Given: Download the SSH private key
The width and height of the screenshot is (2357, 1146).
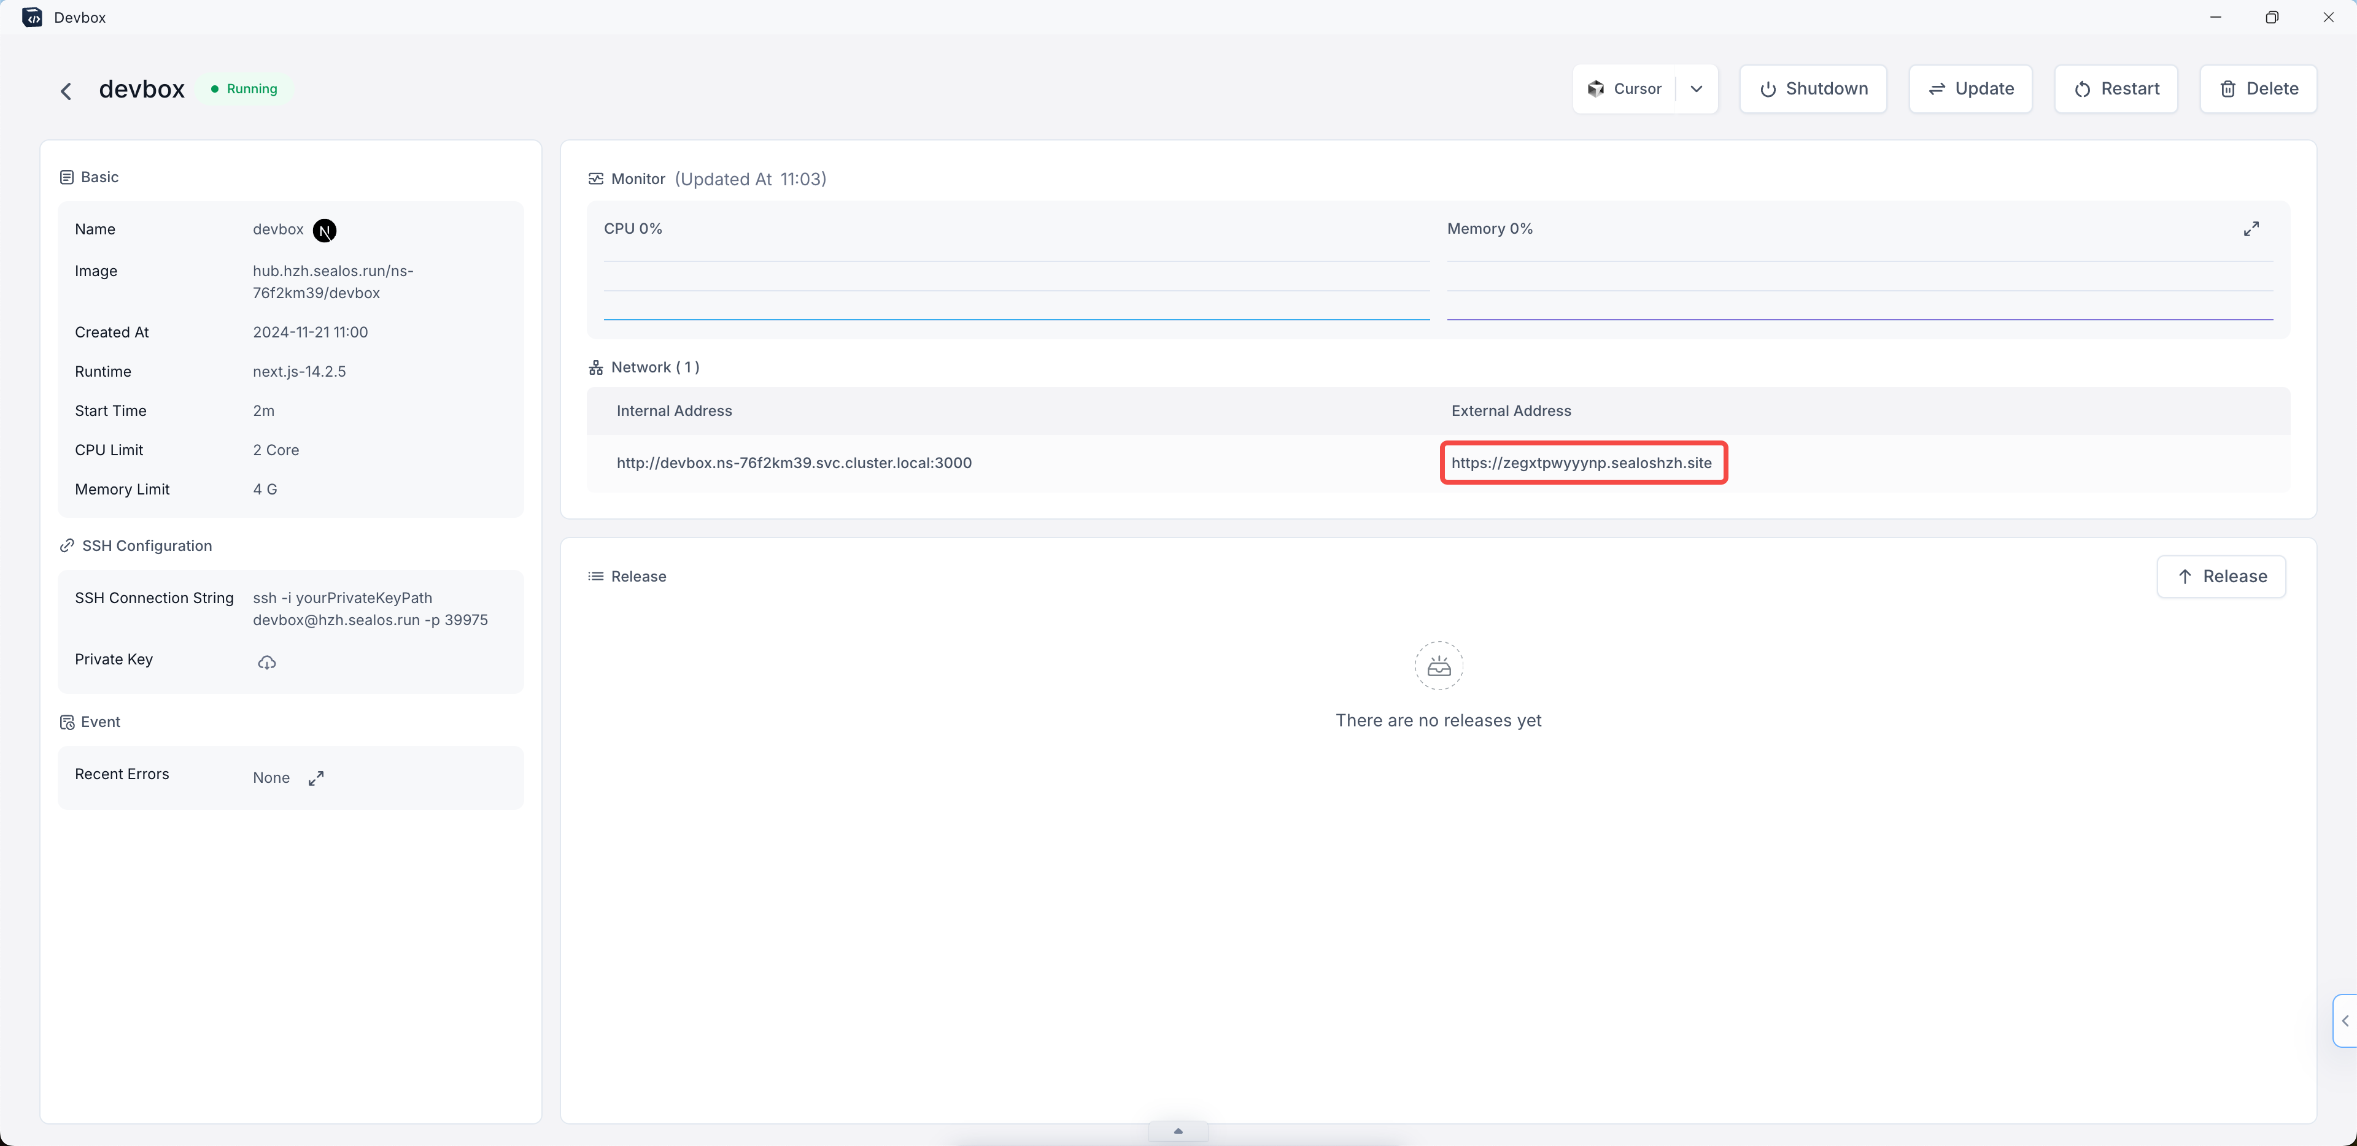Looking at the screenshot, I should pyautogui.click(x=266, y=662).
